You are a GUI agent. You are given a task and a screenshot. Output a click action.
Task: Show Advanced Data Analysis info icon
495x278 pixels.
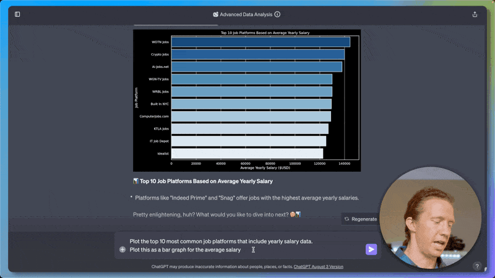(x=277, y=14)
